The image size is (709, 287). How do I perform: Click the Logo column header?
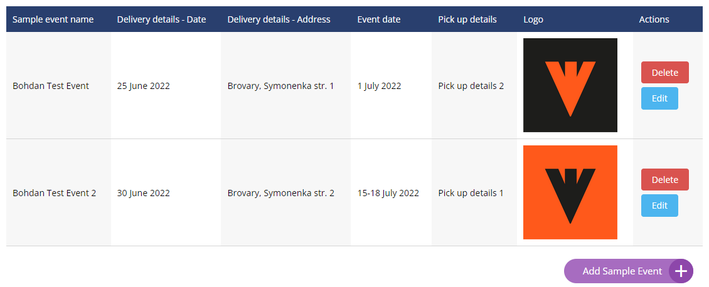(x=533, y=19)
